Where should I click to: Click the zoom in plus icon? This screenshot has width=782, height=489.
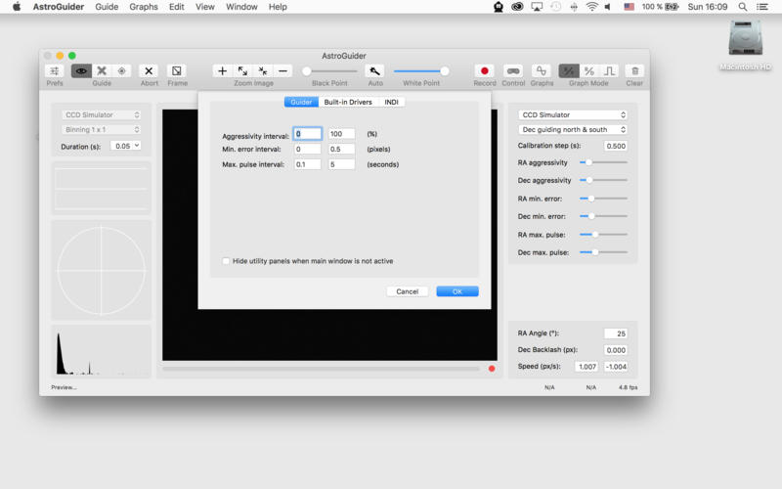tap(223, 71)
